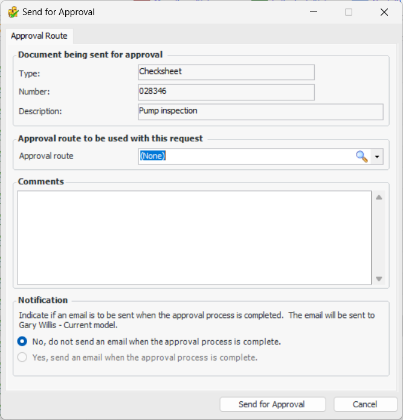The height and width of the screenshot is (420, 403).
Task: Click the 'Approval route' label text
Action: point(46,156)
